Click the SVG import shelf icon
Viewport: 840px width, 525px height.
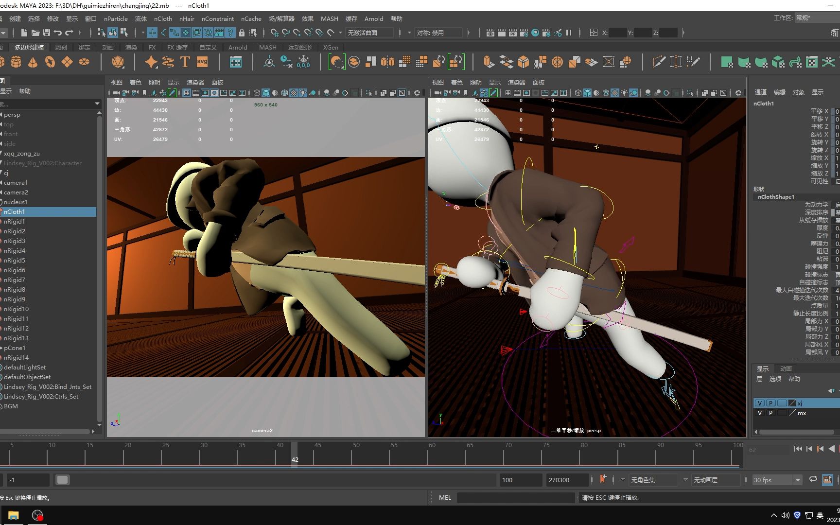pyautogui.click(x=202, y=62)
